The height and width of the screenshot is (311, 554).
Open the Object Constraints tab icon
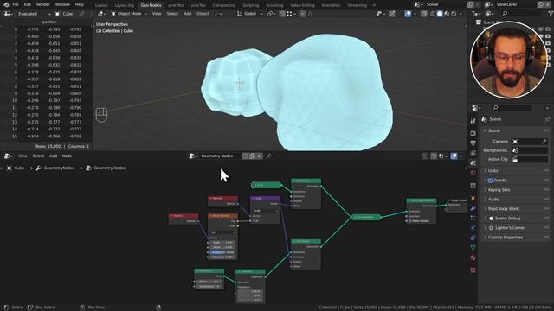[473, 238]
